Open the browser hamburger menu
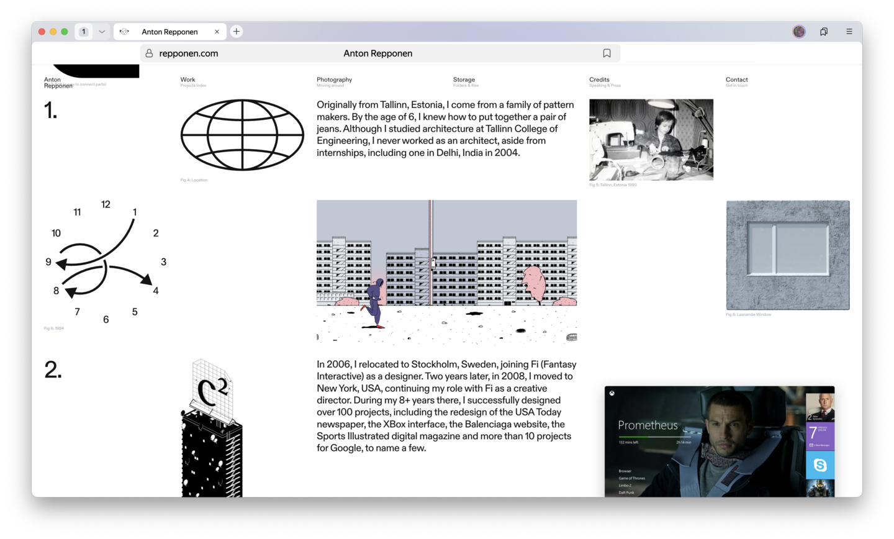The height and width of the screenshot is (539, 894). [849, 32]
